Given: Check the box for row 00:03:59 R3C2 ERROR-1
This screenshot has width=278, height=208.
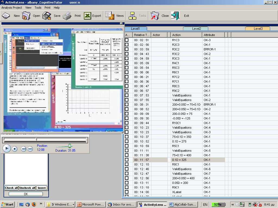Looking at the screenshot, I should pyautogui.click(x=127, y=49).
